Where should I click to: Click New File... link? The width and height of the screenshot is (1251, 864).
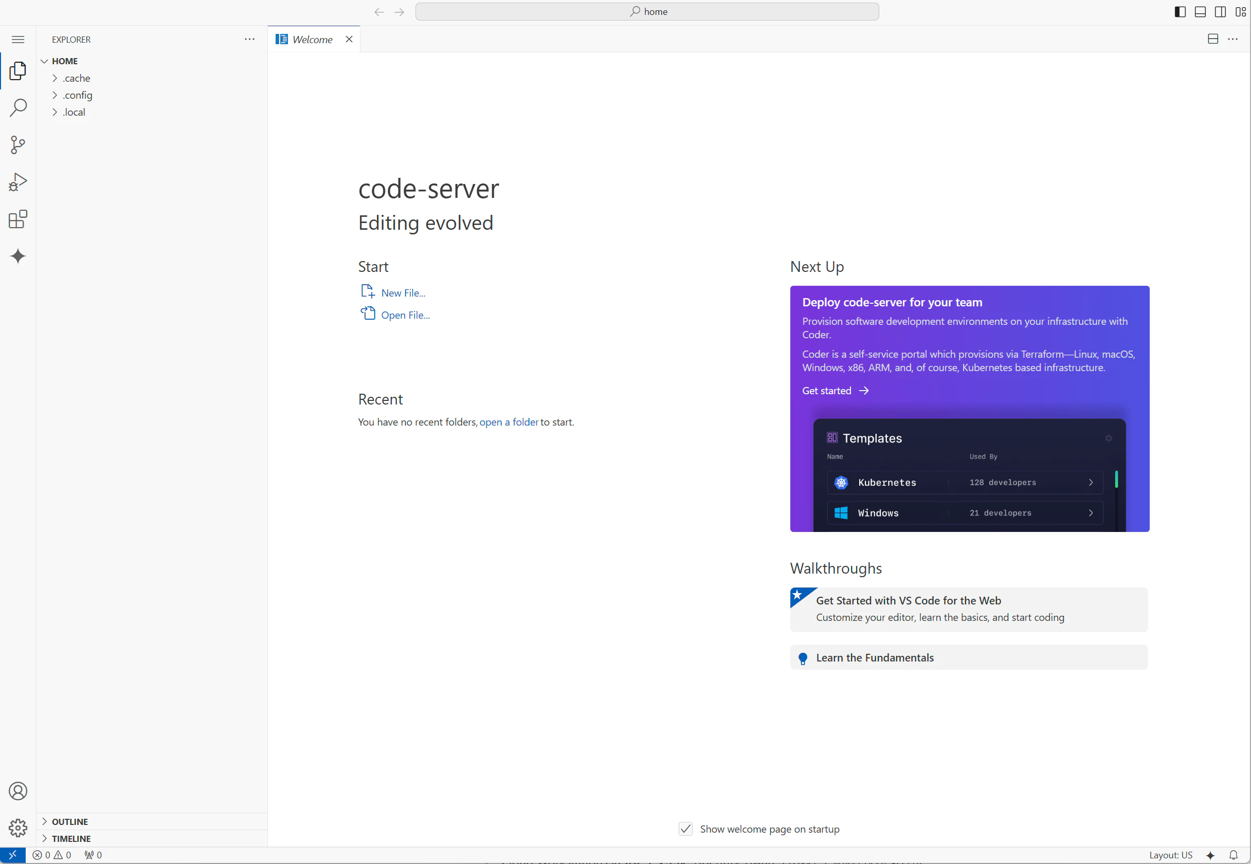403,293
